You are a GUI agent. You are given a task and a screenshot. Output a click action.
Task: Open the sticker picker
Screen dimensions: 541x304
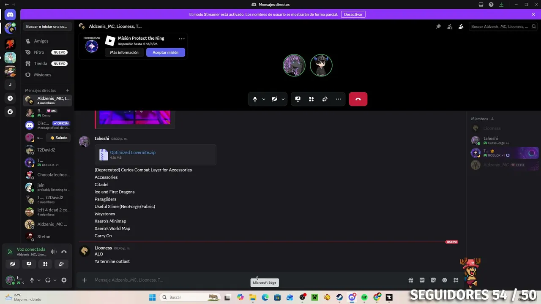click(433, 280)
